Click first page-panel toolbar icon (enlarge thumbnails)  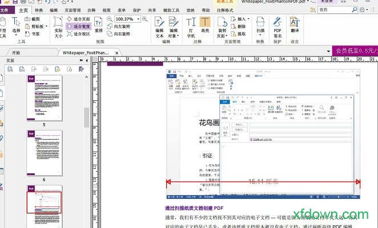(x=10, y=70)
